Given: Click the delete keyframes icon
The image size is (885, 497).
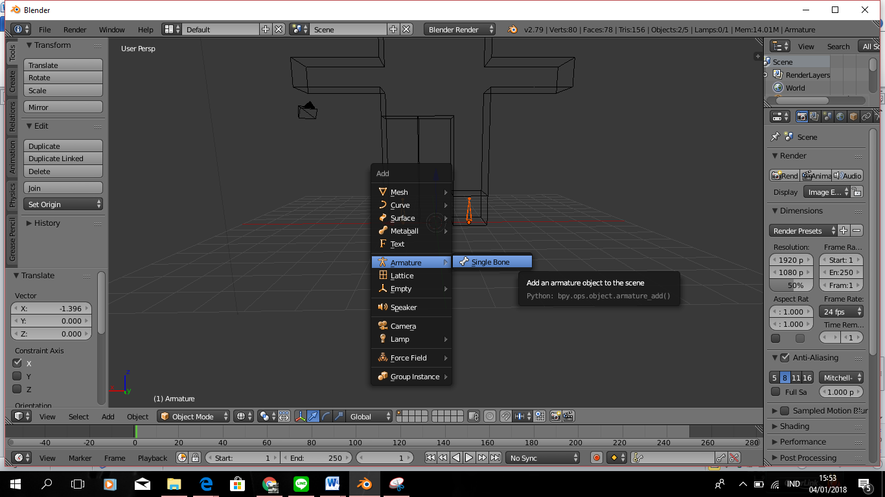Looking at the screenshot, I should click(734, 458).
